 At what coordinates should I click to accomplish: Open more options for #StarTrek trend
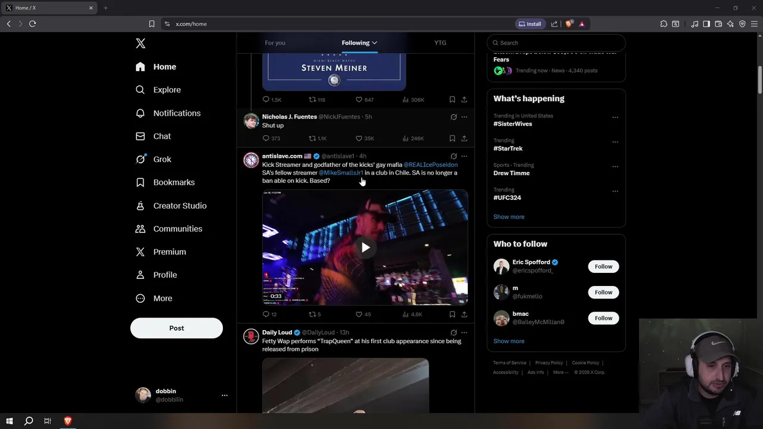pos(615,142)
